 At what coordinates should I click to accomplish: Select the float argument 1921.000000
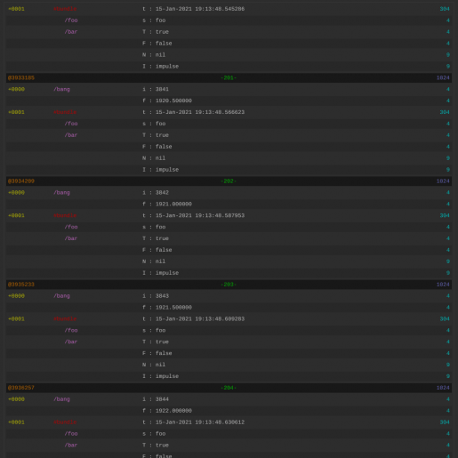tap(173, 205)
